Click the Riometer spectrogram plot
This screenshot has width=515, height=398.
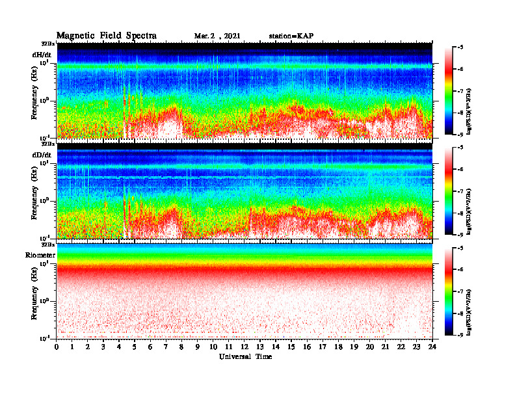tap(244, 291)
